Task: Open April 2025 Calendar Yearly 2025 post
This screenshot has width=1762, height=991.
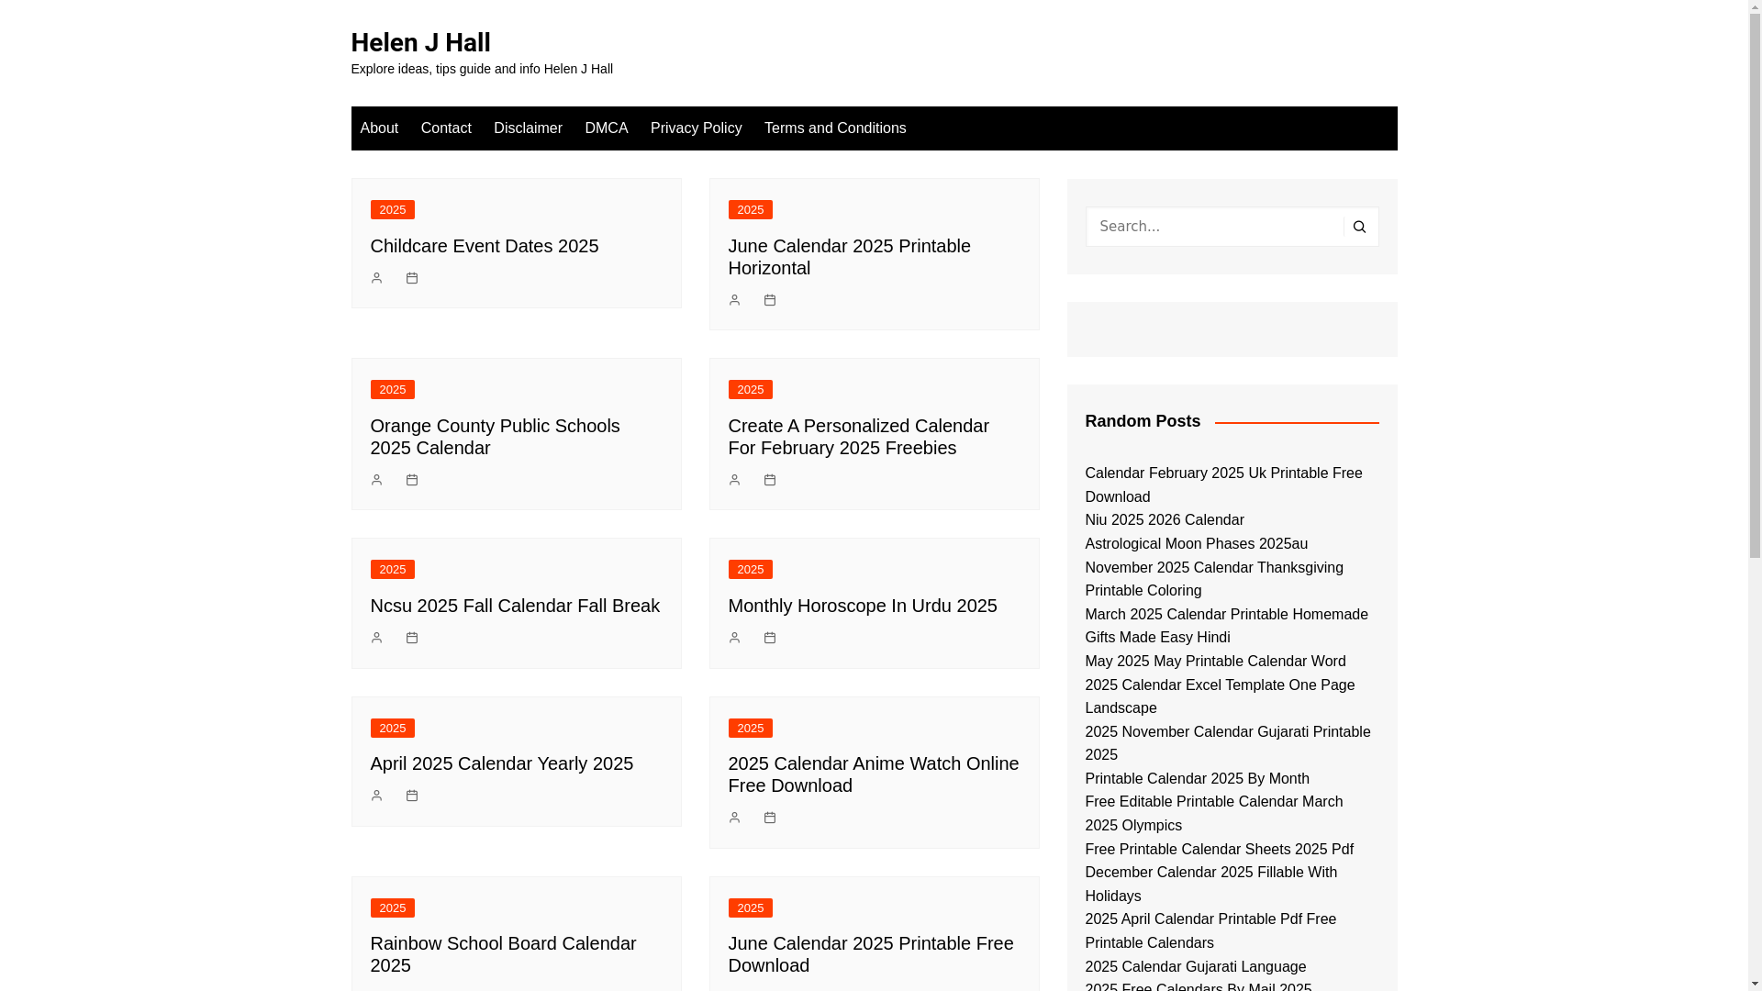Action: (x=502, y=763)
